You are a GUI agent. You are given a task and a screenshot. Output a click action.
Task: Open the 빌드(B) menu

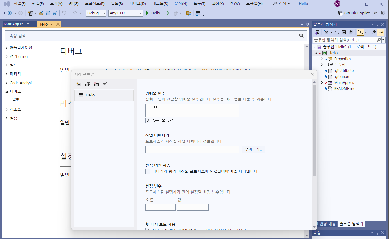coord(117,4)
